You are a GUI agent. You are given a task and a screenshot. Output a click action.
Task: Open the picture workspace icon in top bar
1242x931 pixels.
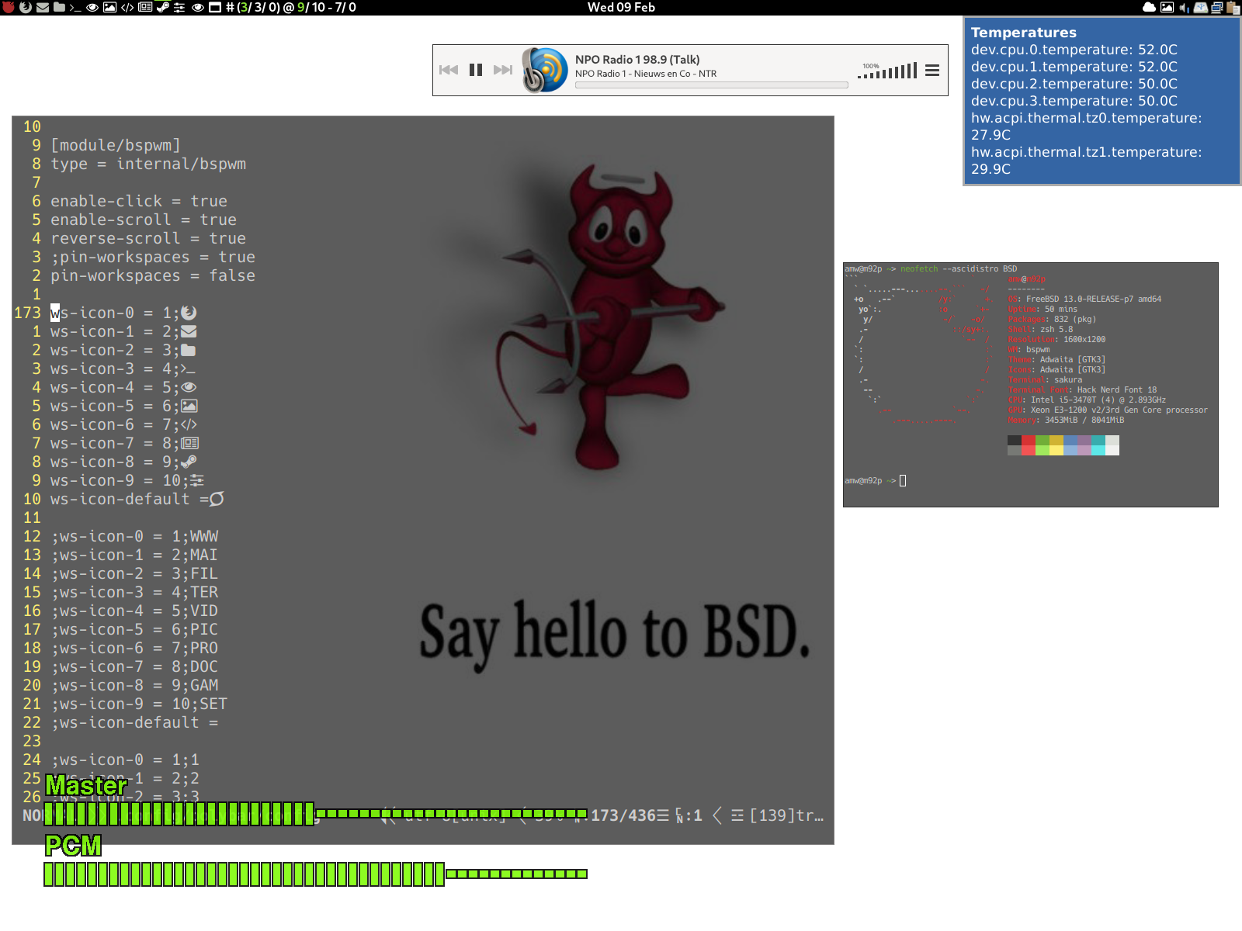(x=109, y=7)
